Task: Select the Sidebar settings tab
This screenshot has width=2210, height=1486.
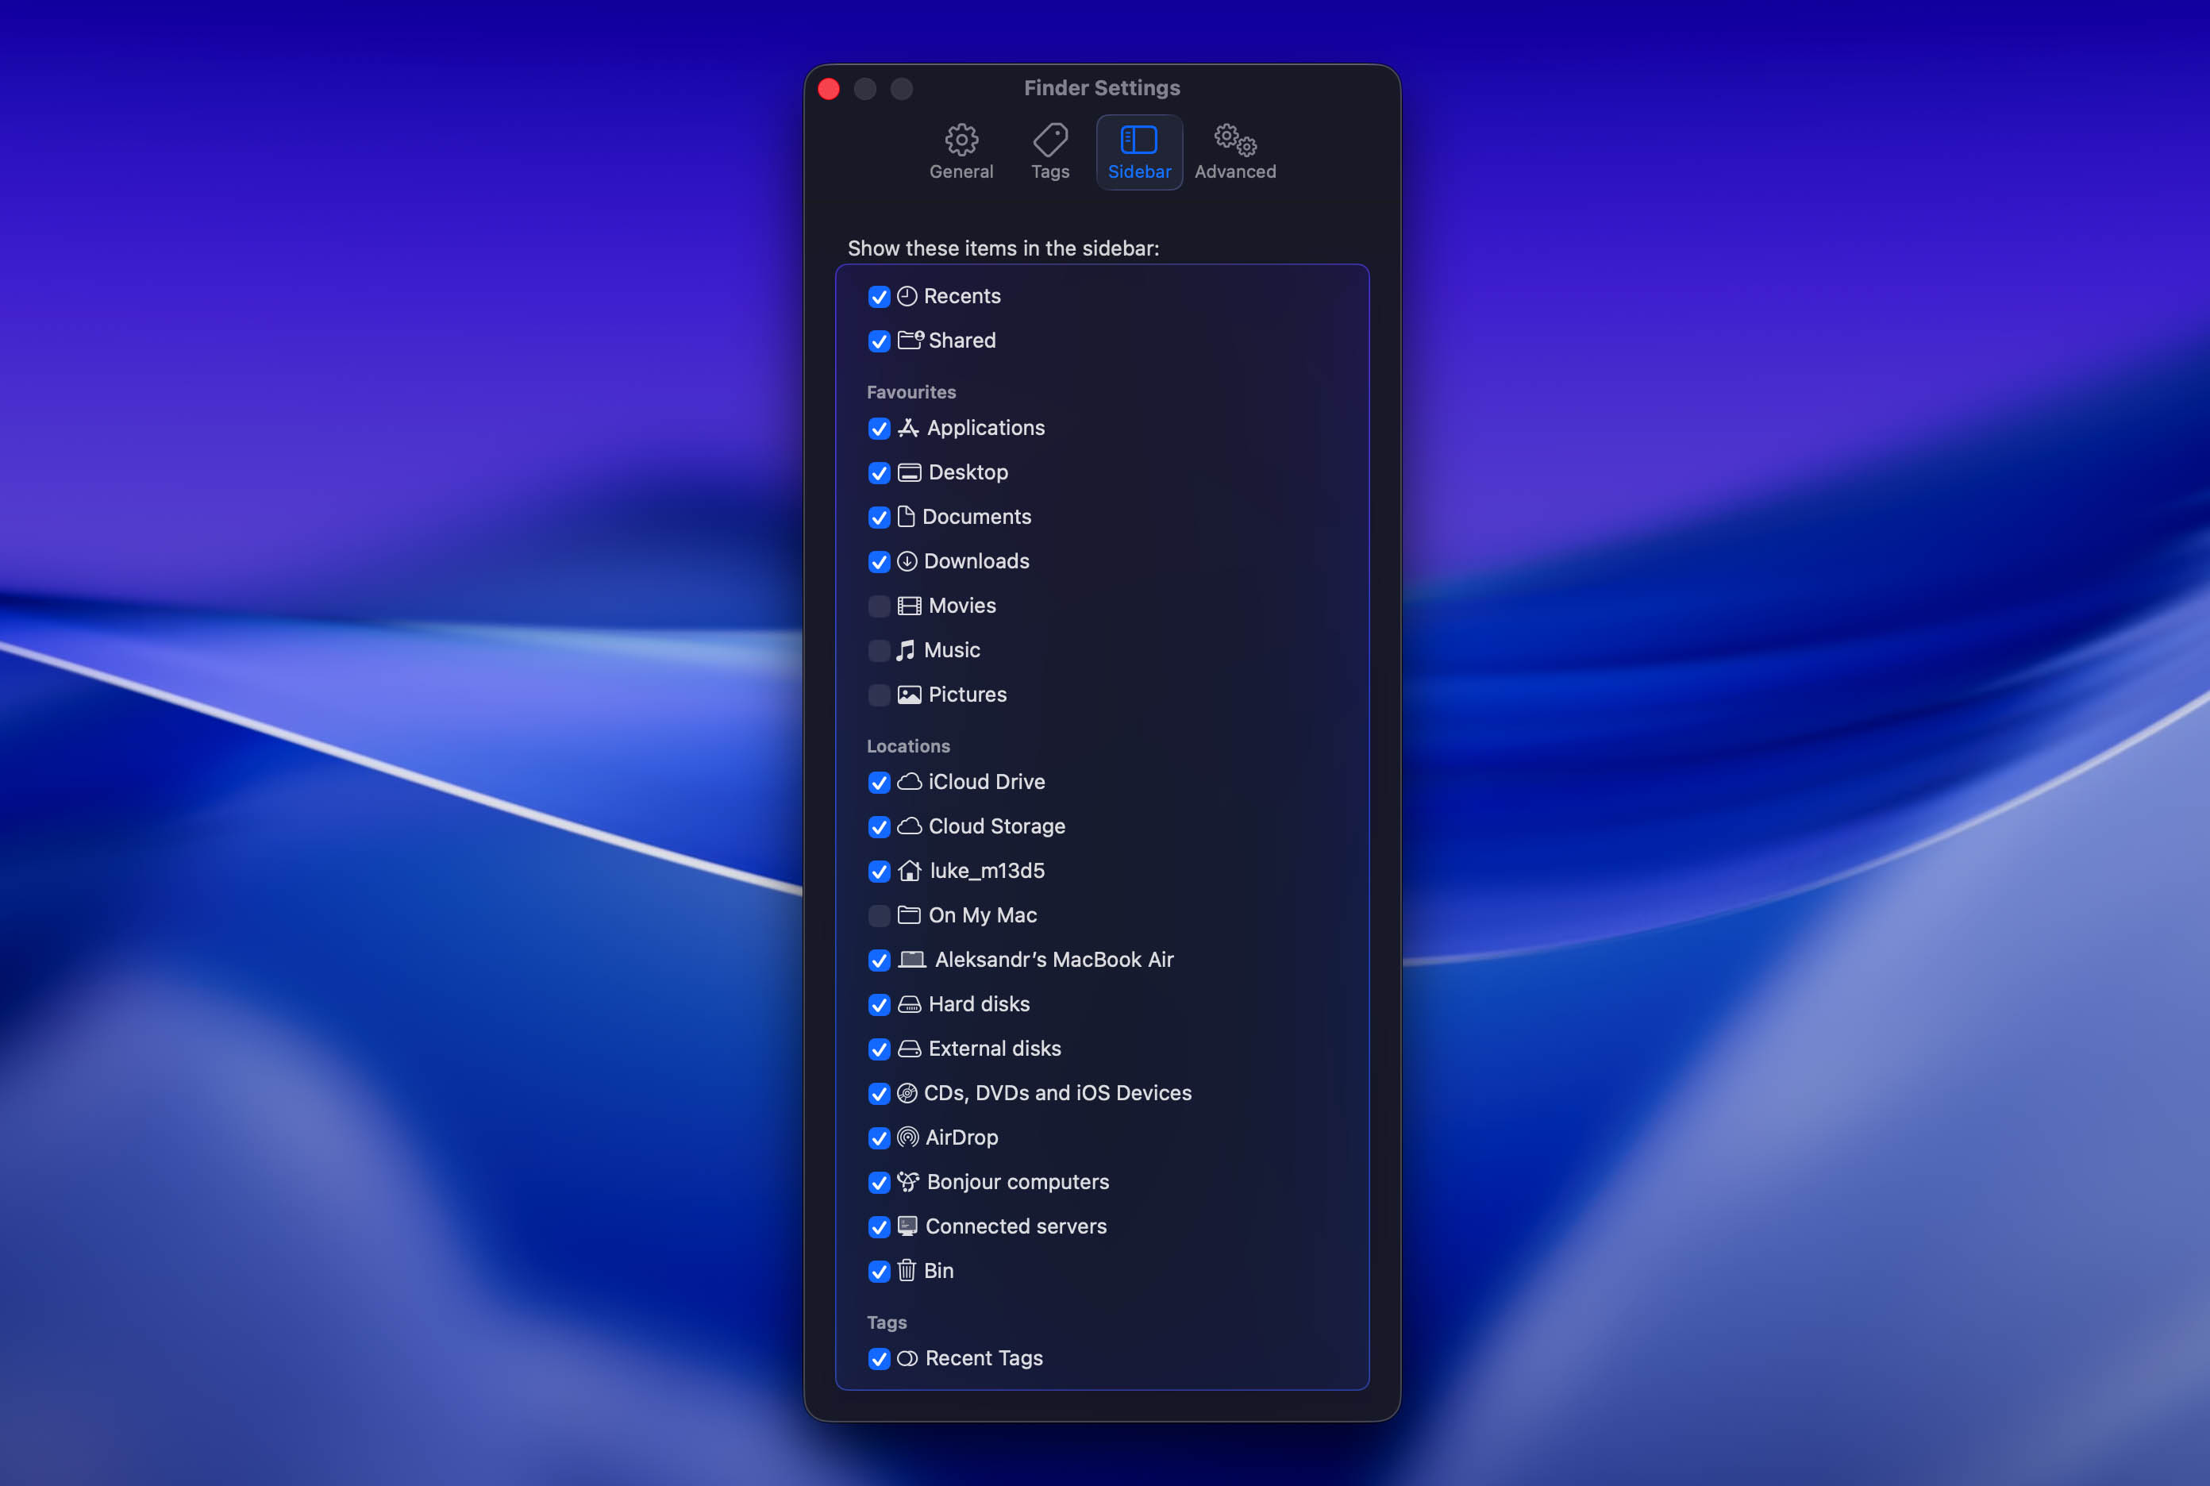Action: (x=1139, y=152)
